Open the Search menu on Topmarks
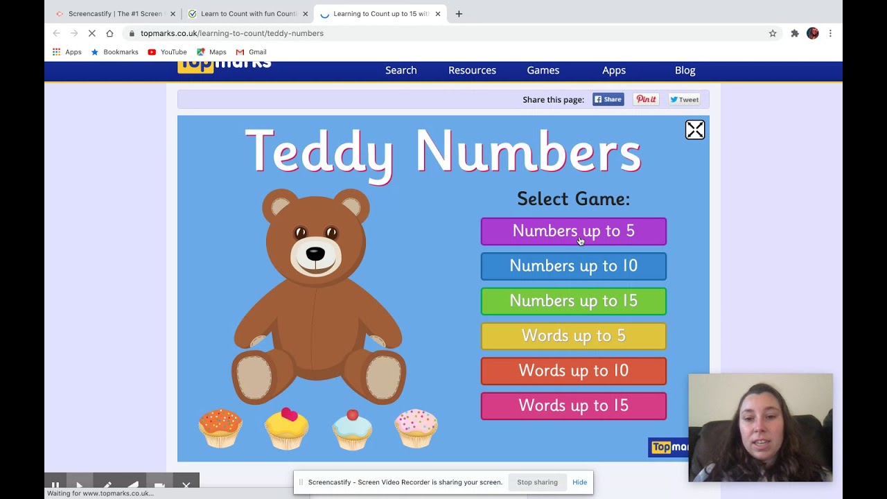 click(401, 70)
